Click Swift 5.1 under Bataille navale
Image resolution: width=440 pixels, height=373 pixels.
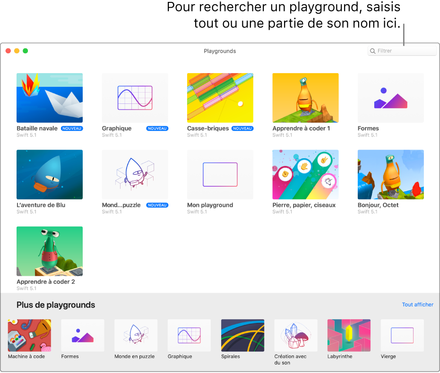[x=26, y=135]
